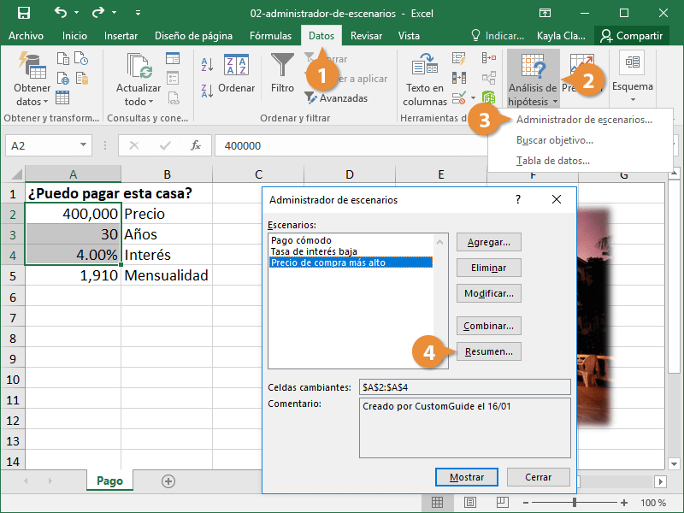Viewport: 684px width, 513px height.
Task: Click the Save icon in title bar
Action: [24, 13]
